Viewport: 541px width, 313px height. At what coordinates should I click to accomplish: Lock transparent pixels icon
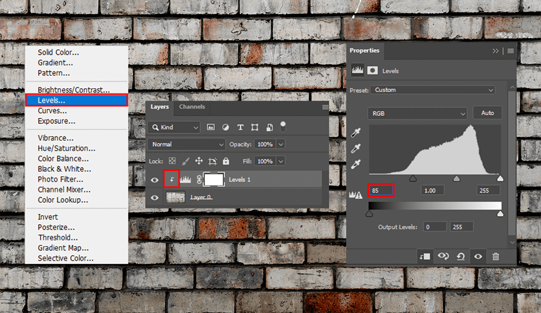pos(172,161)
